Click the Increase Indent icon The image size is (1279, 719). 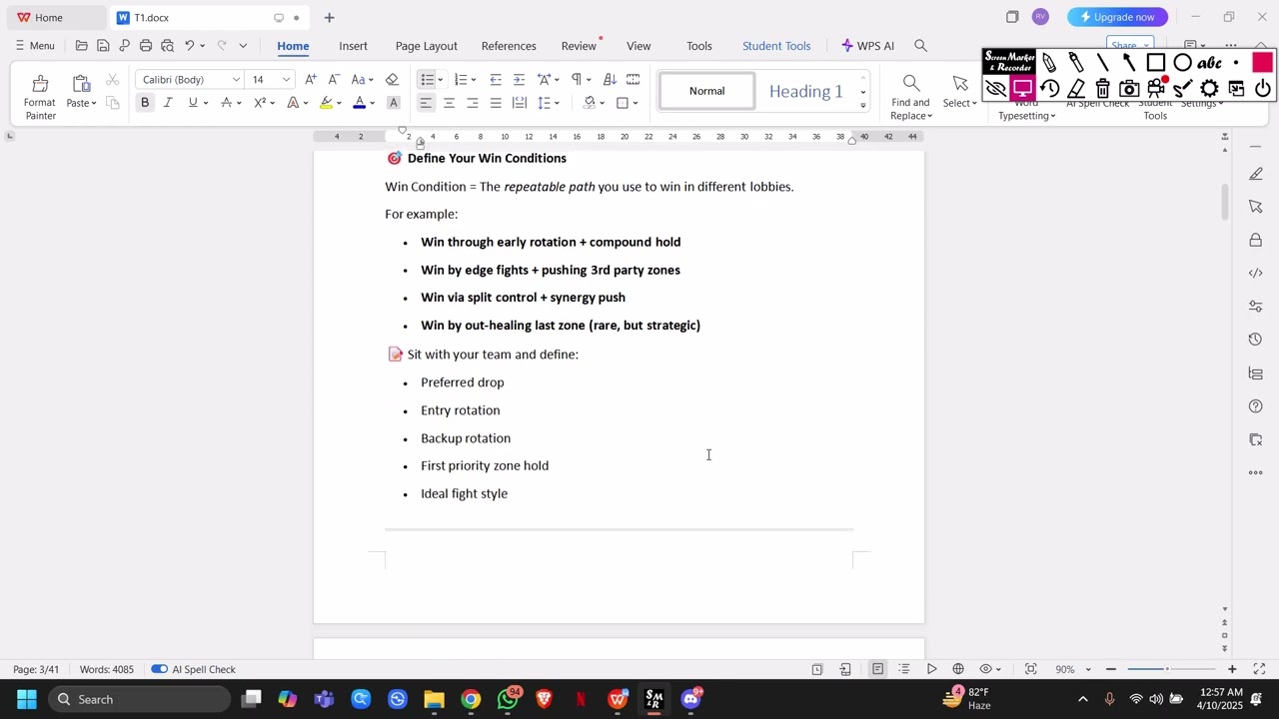tap(519, 80)
